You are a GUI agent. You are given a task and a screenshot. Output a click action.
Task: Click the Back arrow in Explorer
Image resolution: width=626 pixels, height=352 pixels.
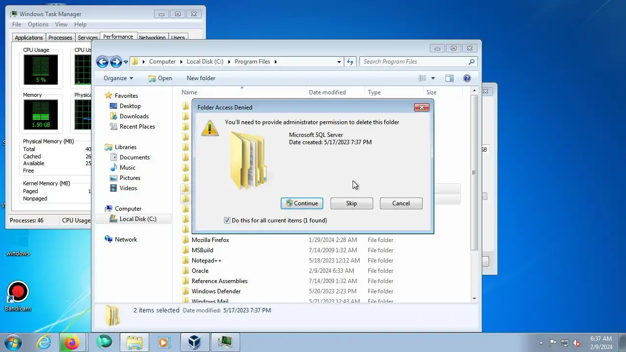102,62
